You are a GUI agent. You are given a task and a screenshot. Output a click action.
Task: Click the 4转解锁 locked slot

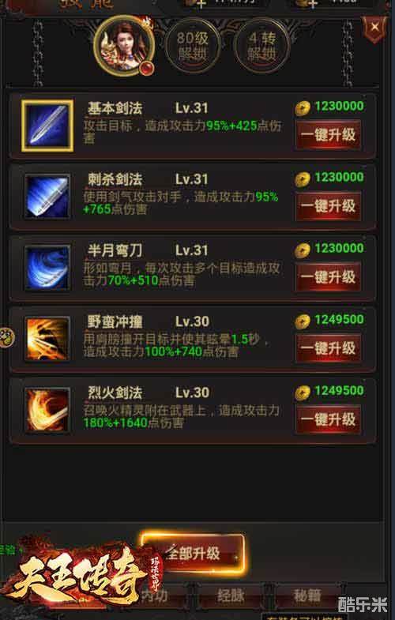click(261, 46)
